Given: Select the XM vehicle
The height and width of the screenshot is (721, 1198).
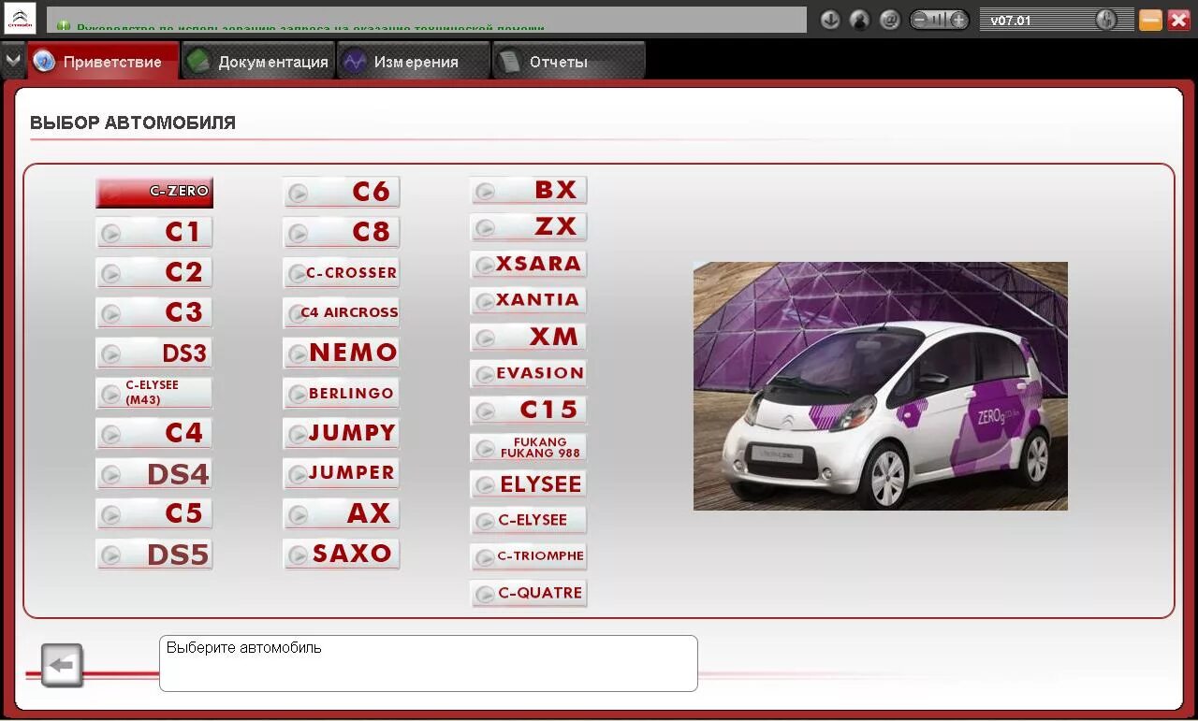Looking at the screenshot, I should [529, 337].
